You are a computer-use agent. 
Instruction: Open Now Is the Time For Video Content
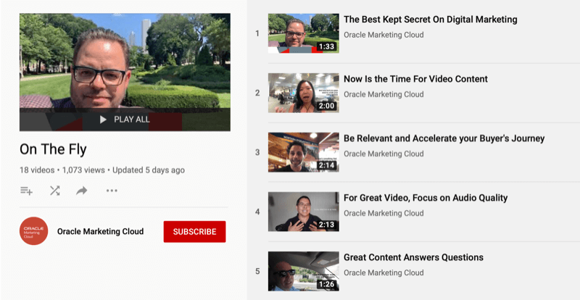pyautogui.click(x=415, y=79)
